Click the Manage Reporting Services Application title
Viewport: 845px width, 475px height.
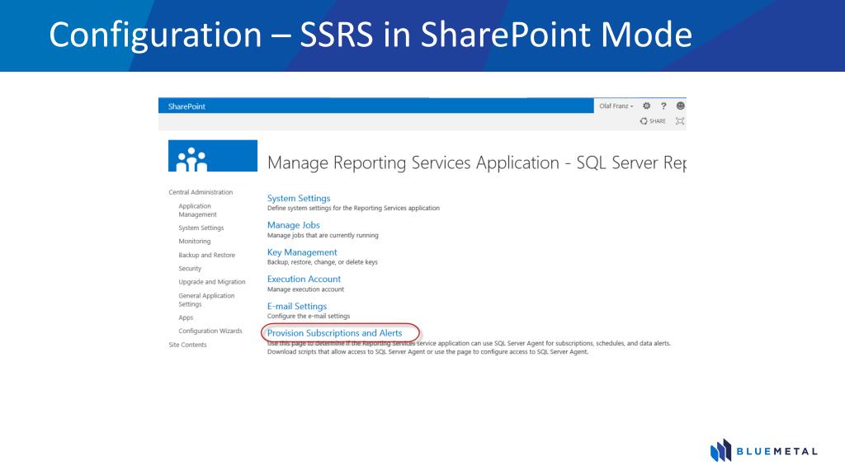[x=476, y=162]
